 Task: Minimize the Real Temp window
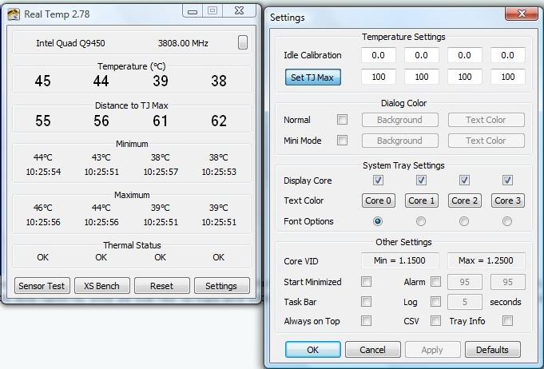pos(193,11)
